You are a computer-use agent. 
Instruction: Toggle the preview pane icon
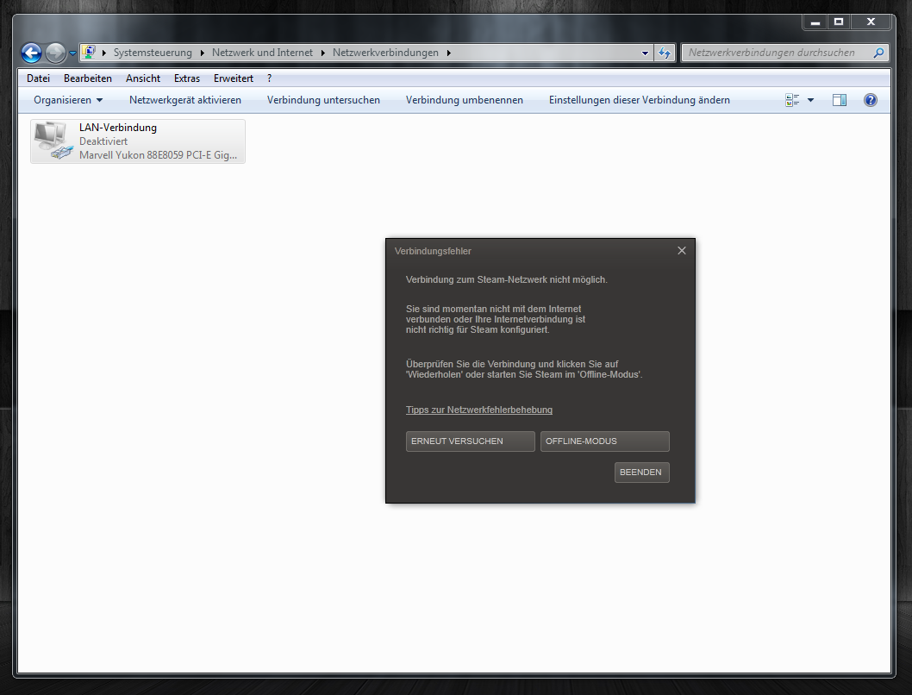pyautogui.click(x=840, y=100)
